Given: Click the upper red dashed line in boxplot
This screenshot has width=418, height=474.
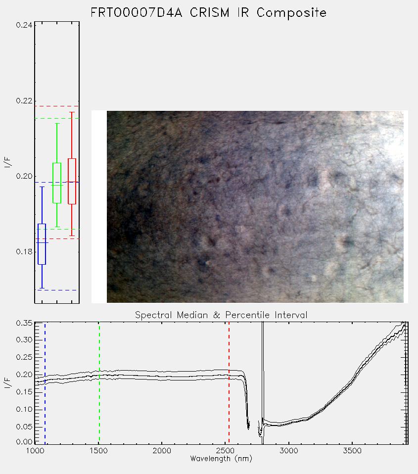Looking at the screenshot, I should tap(57, 106).
